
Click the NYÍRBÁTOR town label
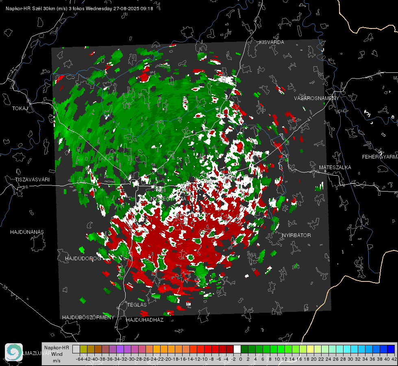(296, 235)
